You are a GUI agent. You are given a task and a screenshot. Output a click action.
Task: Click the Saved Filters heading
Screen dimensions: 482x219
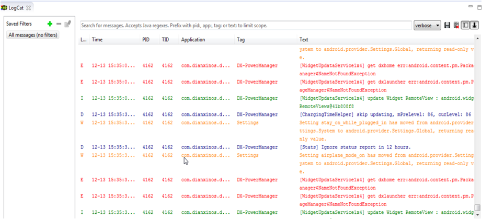tap(19, 24)
